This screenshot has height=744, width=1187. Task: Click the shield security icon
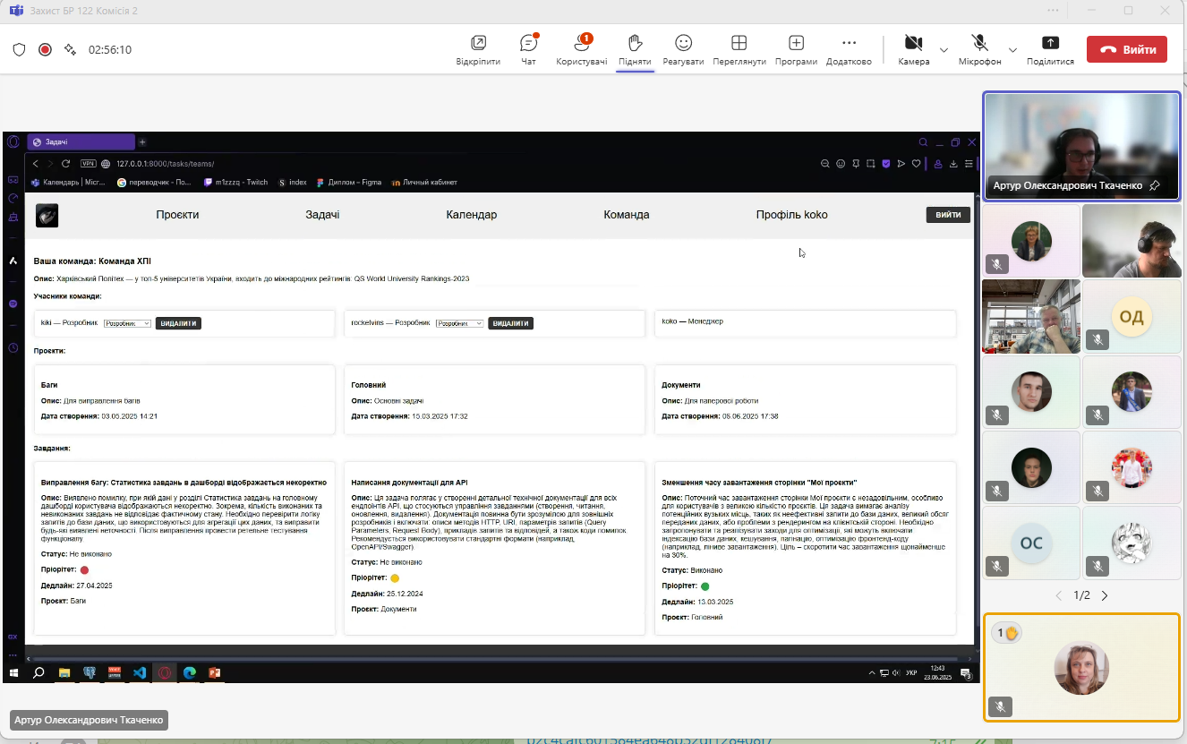pos(19,50)
